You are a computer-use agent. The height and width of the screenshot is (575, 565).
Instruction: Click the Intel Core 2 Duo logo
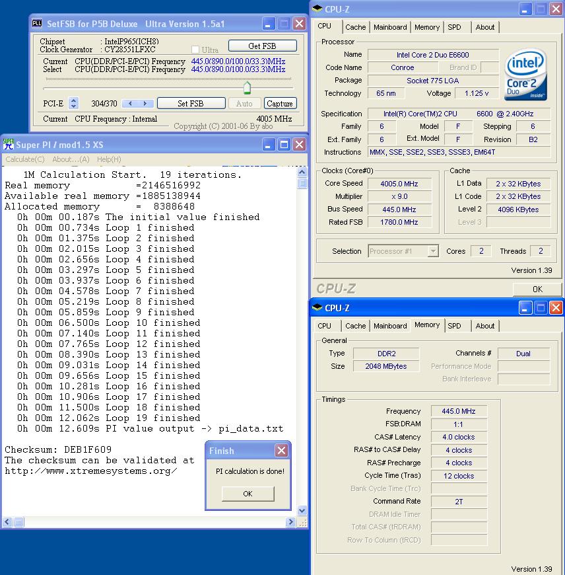pos(526,75)
